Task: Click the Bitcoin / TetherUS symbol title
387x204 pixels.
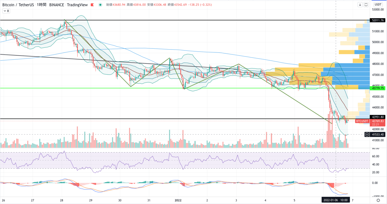Action: tap(18, 5)
